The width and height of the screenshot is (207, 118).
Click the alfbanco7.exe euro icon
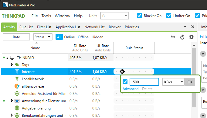pyautogui.click(x=17, y=86)
